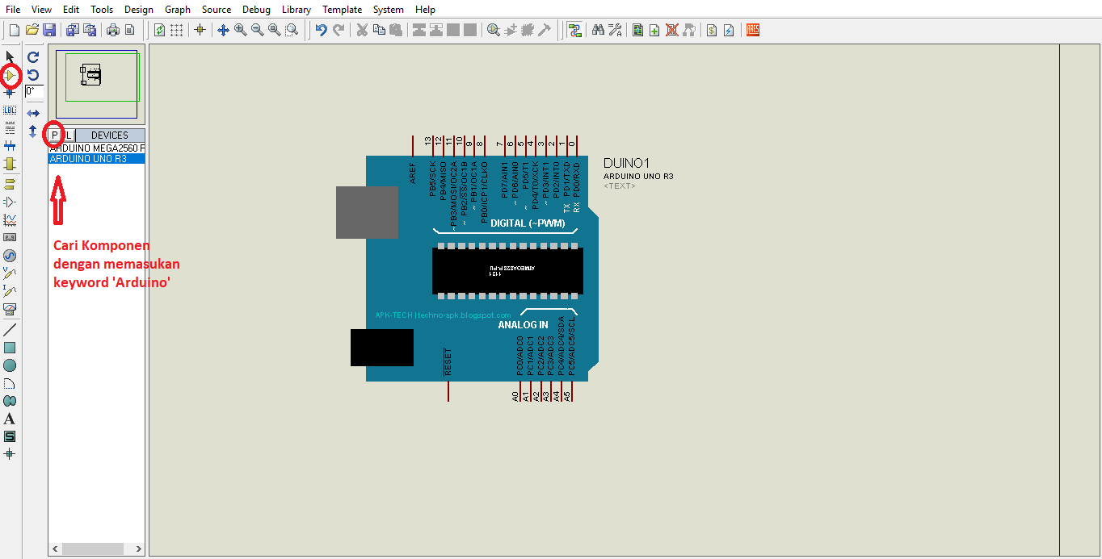This screenshot has width=1102, height=559.
Task: Select 2D text tool
Action: [10, 419]
